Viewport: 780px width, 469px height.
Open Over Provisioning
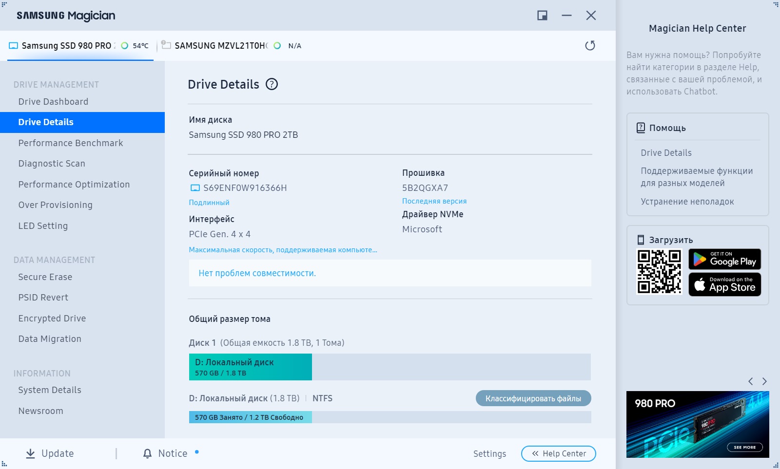click(55, 205)
